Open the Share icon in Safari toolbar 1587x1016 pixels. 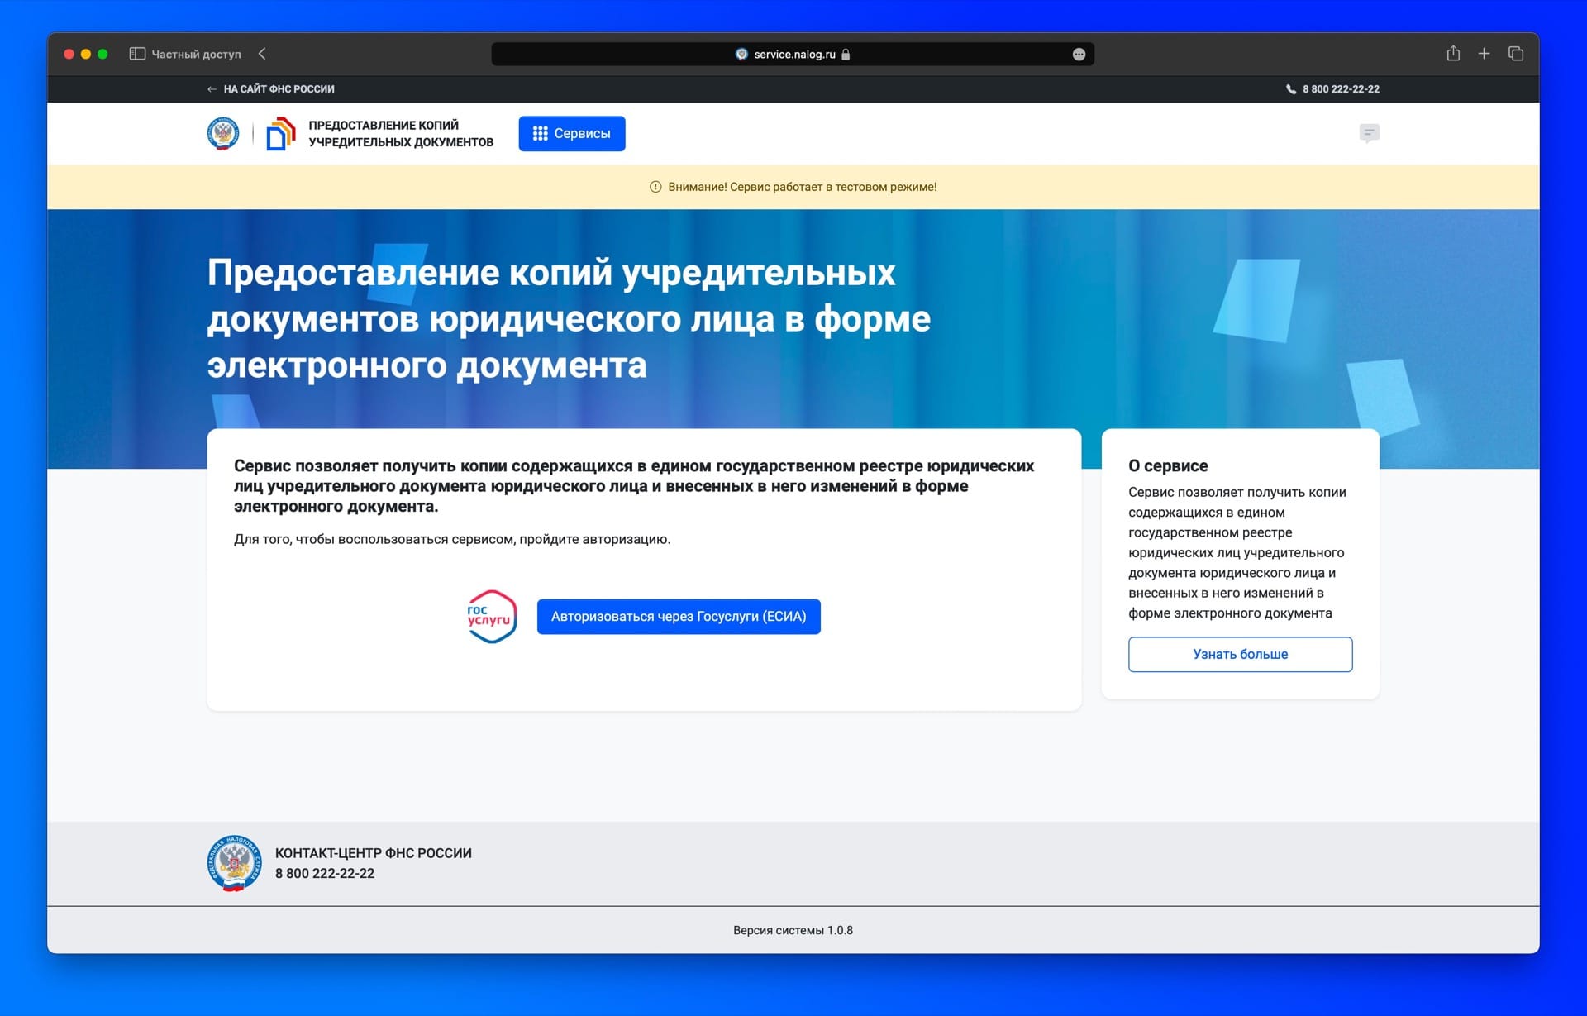click(1453, 54)
